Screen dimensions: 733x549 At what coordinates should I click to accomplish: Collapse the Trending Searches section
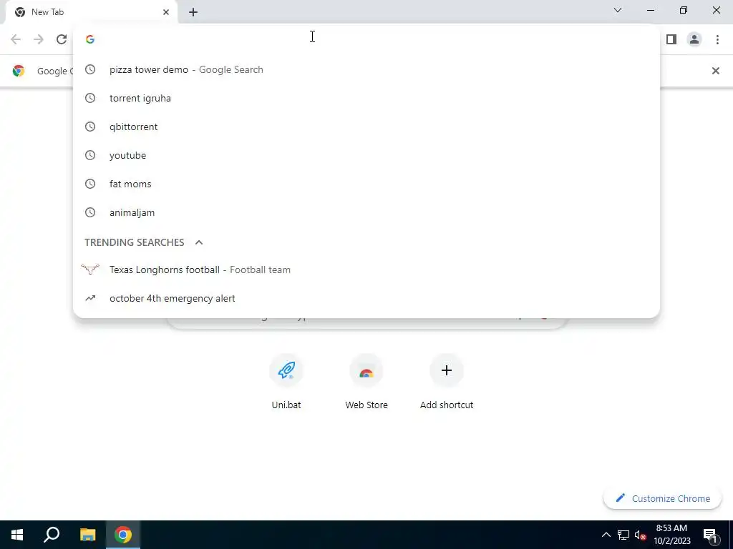tap(199, 242)
